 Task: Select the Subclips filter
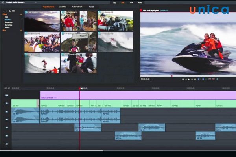point(7,20)
